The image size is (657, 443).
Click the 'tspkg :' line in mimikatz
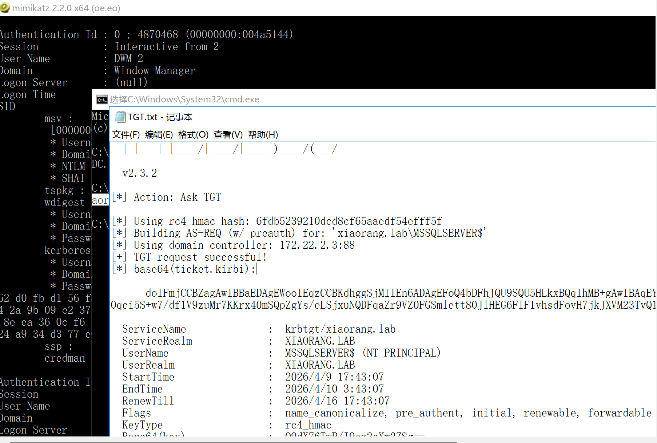point(64,190)
